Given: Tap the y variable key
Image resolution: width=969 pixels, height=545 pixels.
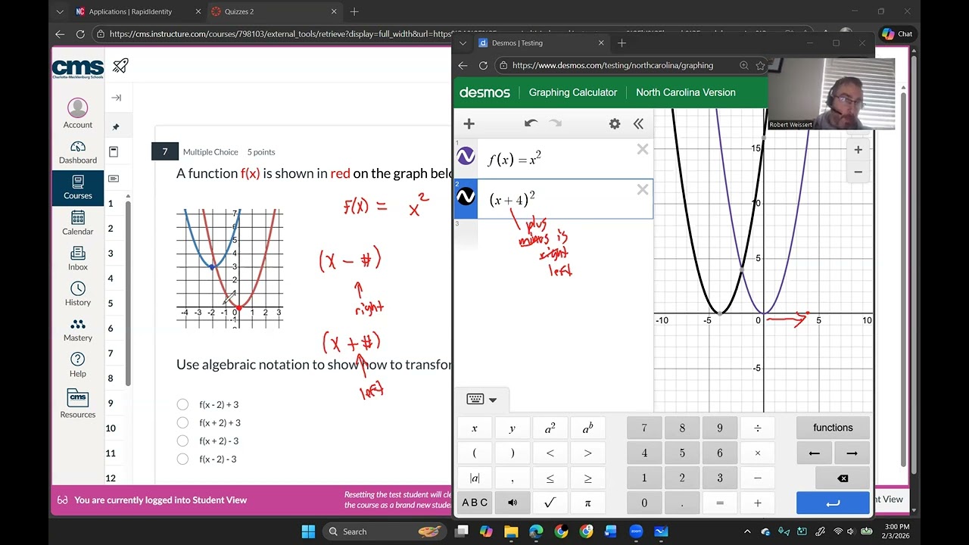Looking at the screenshot, I should click(513, 428).
